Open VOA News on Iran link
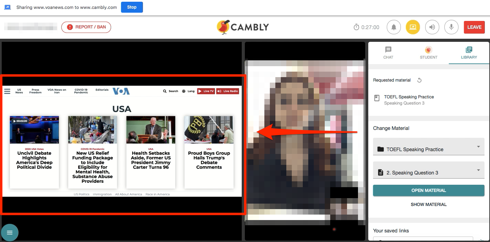This screenshot has width=490, height=242. click(x=57, y=91)
